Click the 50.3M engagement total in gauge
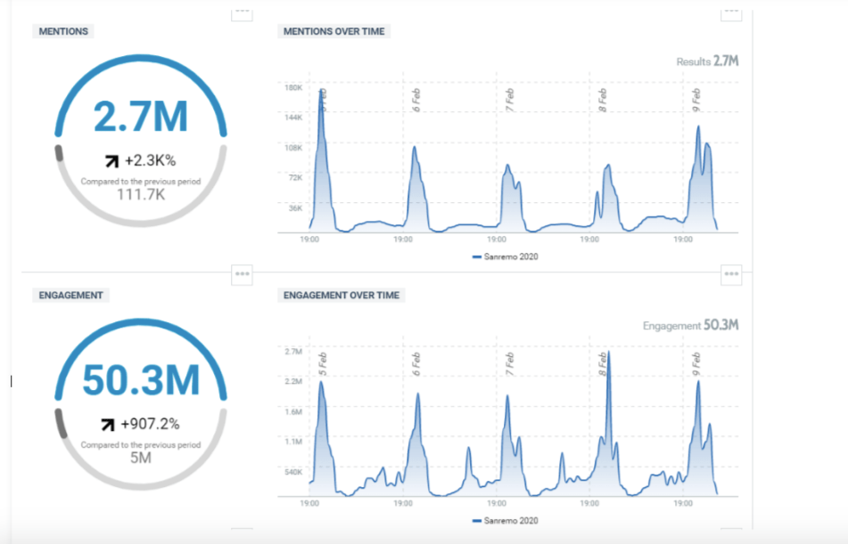The height and width of the screenshot is (544, 848). 141,380
